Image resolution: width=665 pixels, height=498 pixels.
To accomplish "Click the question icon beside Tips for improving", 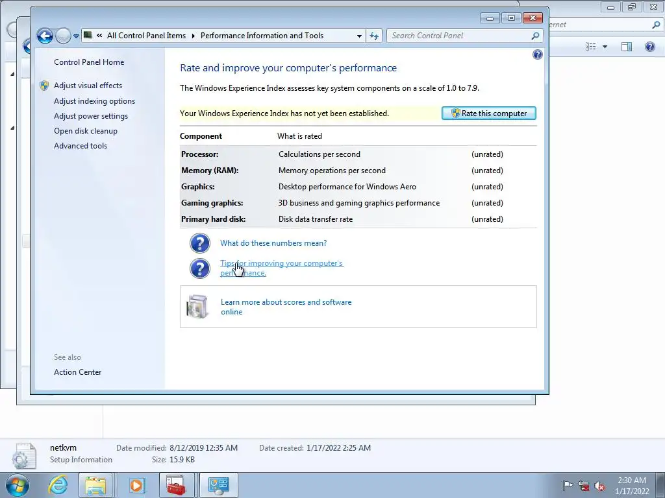I will pos(200,268).
